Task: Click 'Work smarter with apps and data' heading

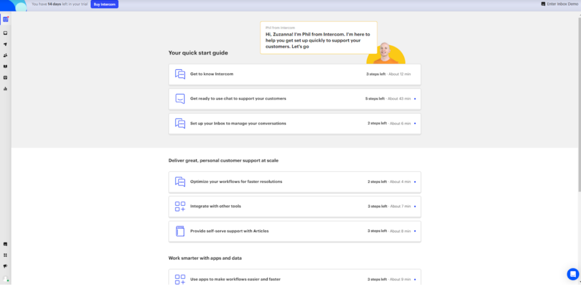Action: (205, 258)
